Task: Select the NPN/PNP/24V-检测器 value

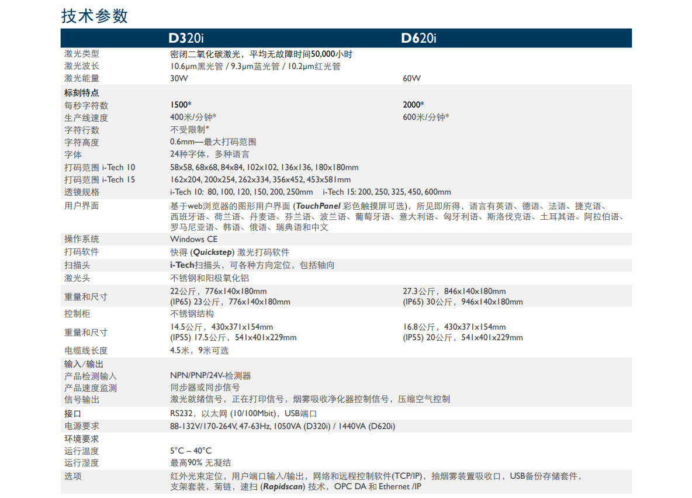Action: (x=210, y=376)
